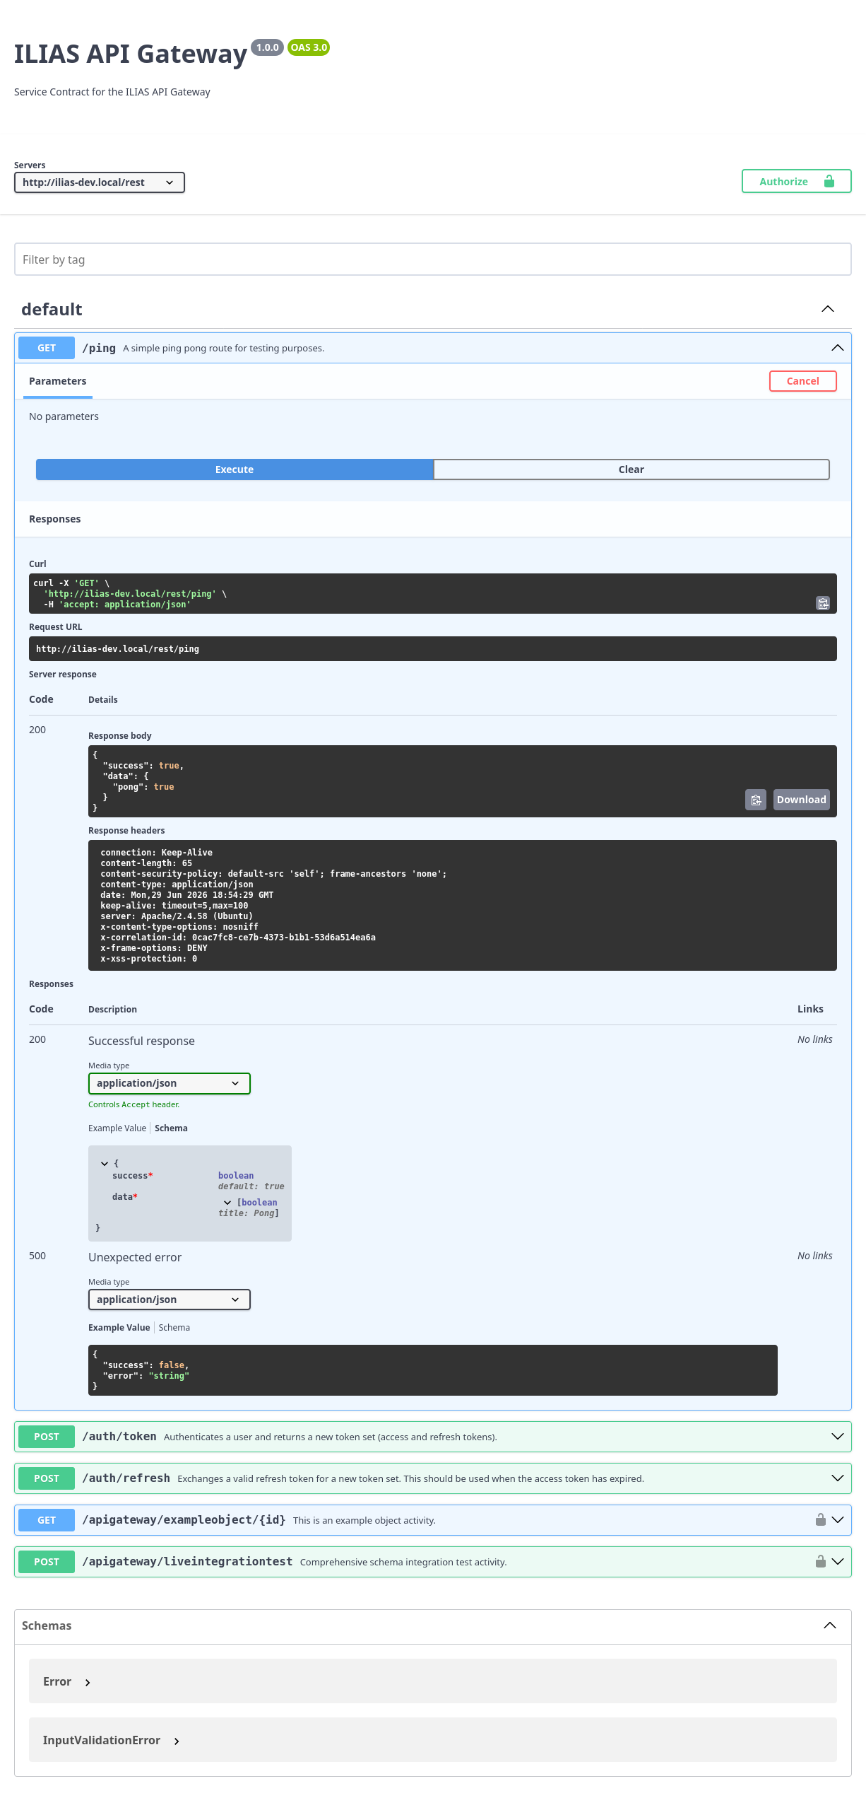Open the Servers dropdown
The image size is (866, 1798).
pos(100,182)
